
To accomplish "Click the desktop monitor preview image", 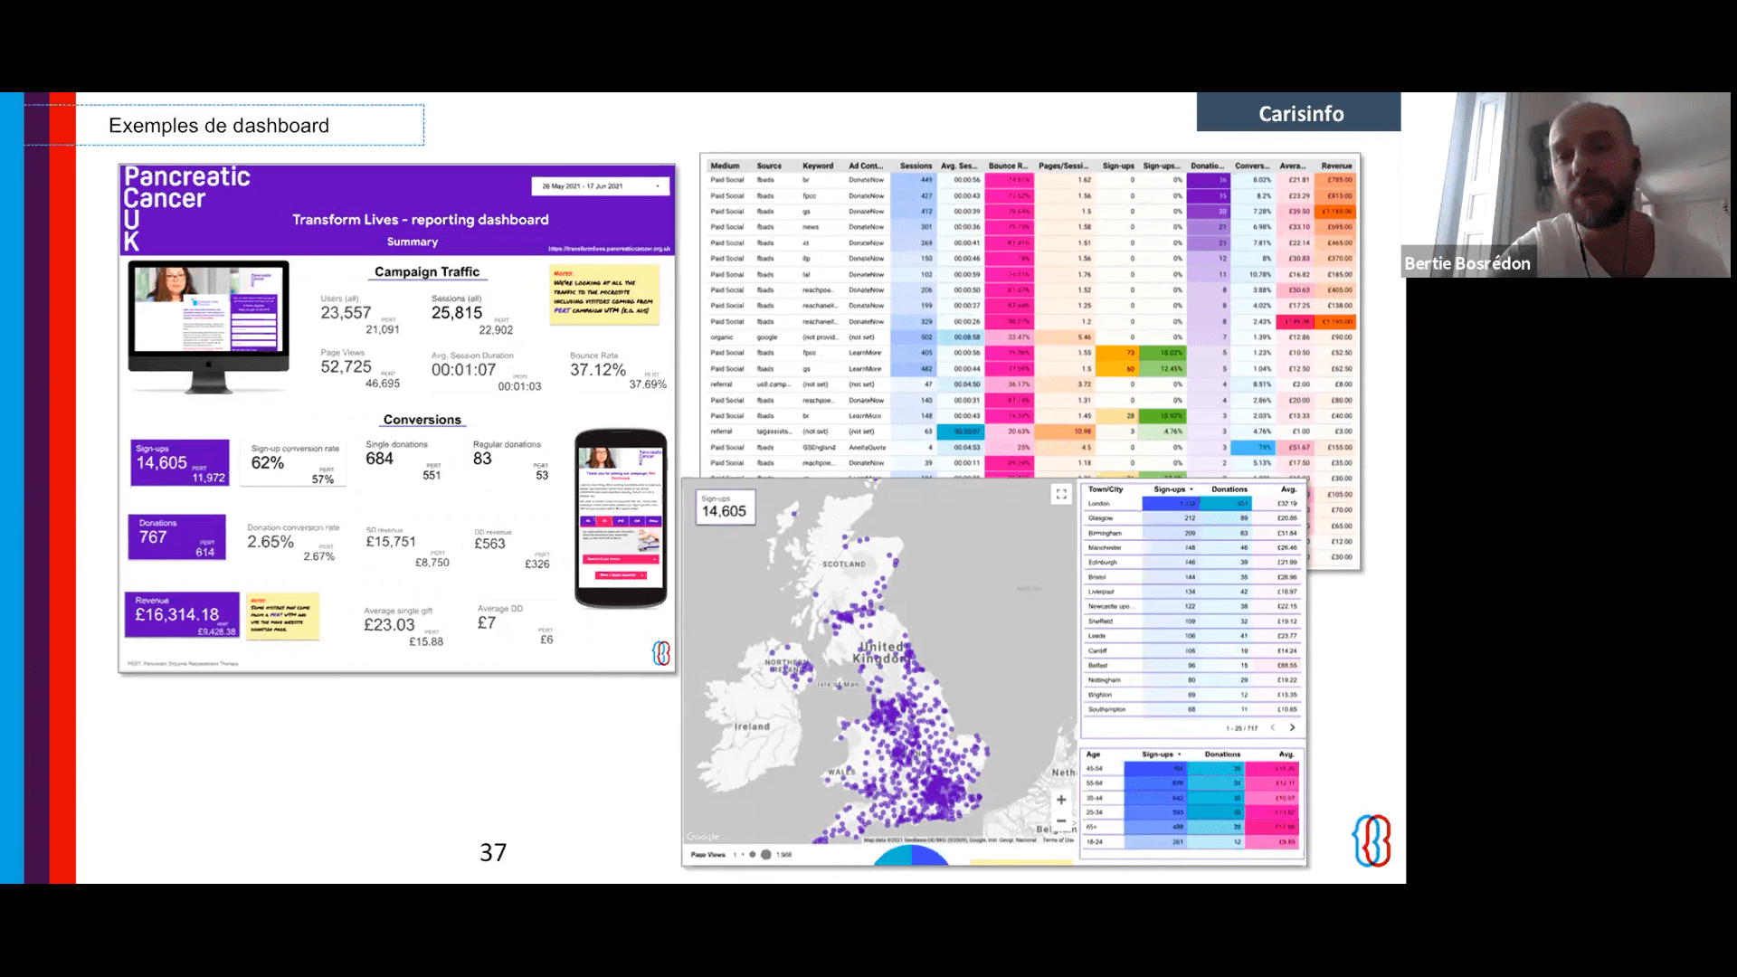I will click(209, 327).
